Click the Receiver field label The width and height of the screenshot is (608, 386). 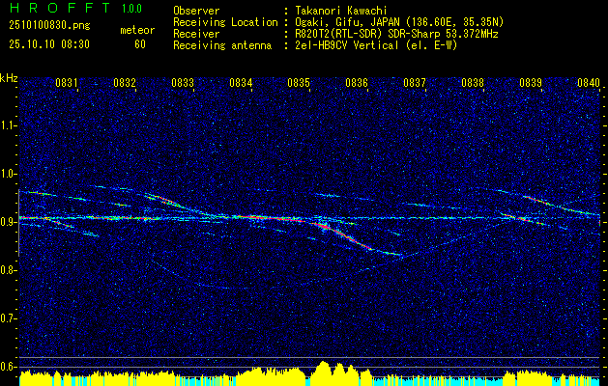[x=196, y=34]
